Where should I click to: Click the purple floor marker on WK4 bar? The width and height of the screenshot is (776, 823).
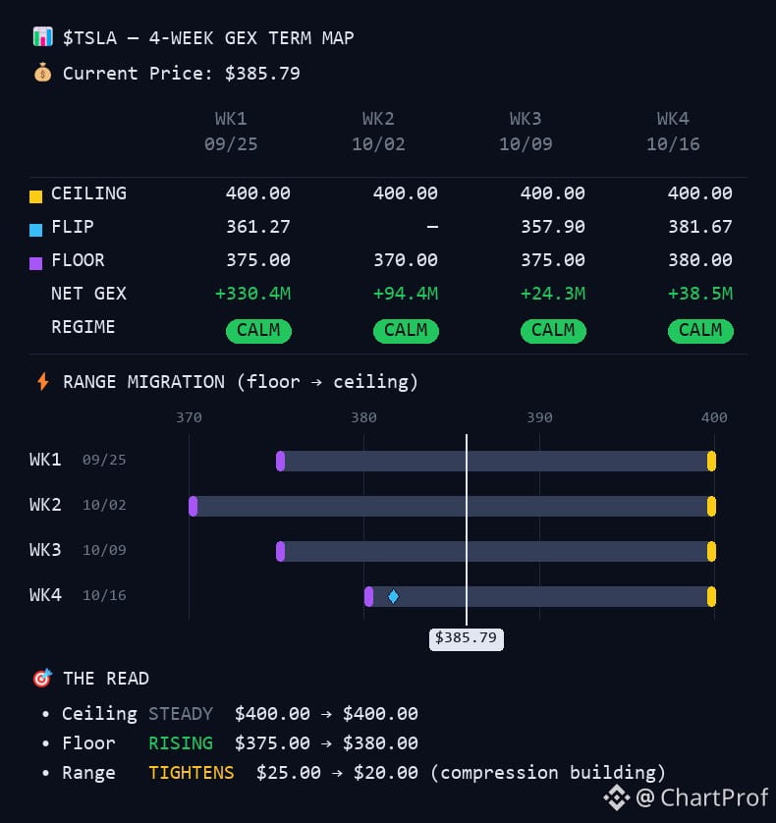pyautogui.click(x=368, y=596)
